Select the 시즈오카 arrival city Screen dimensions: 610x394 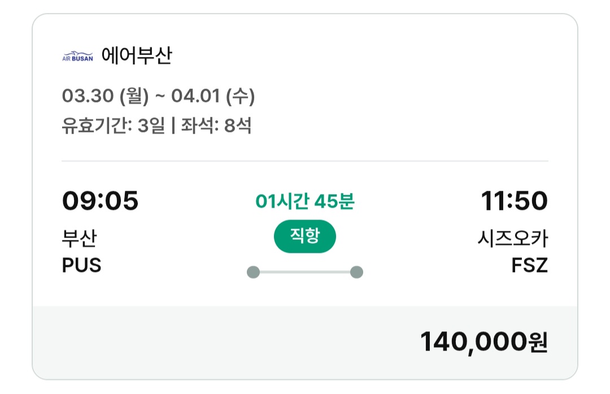click(x=512, y=239)
